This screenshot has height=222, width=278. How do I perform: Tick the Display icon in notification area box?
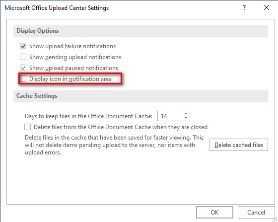coord(23,79)
